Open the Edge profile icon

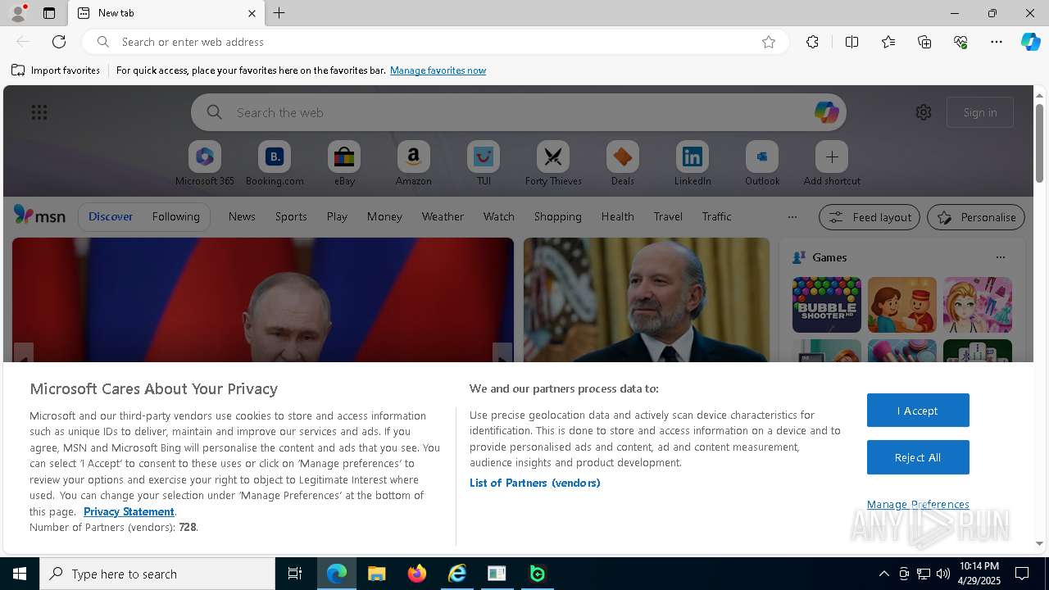tap(18, 13)
